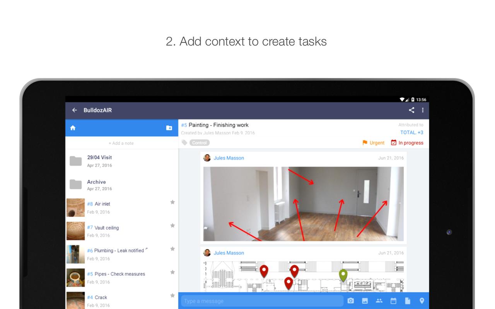Open the Plumbing leak thumbnail

75,254
